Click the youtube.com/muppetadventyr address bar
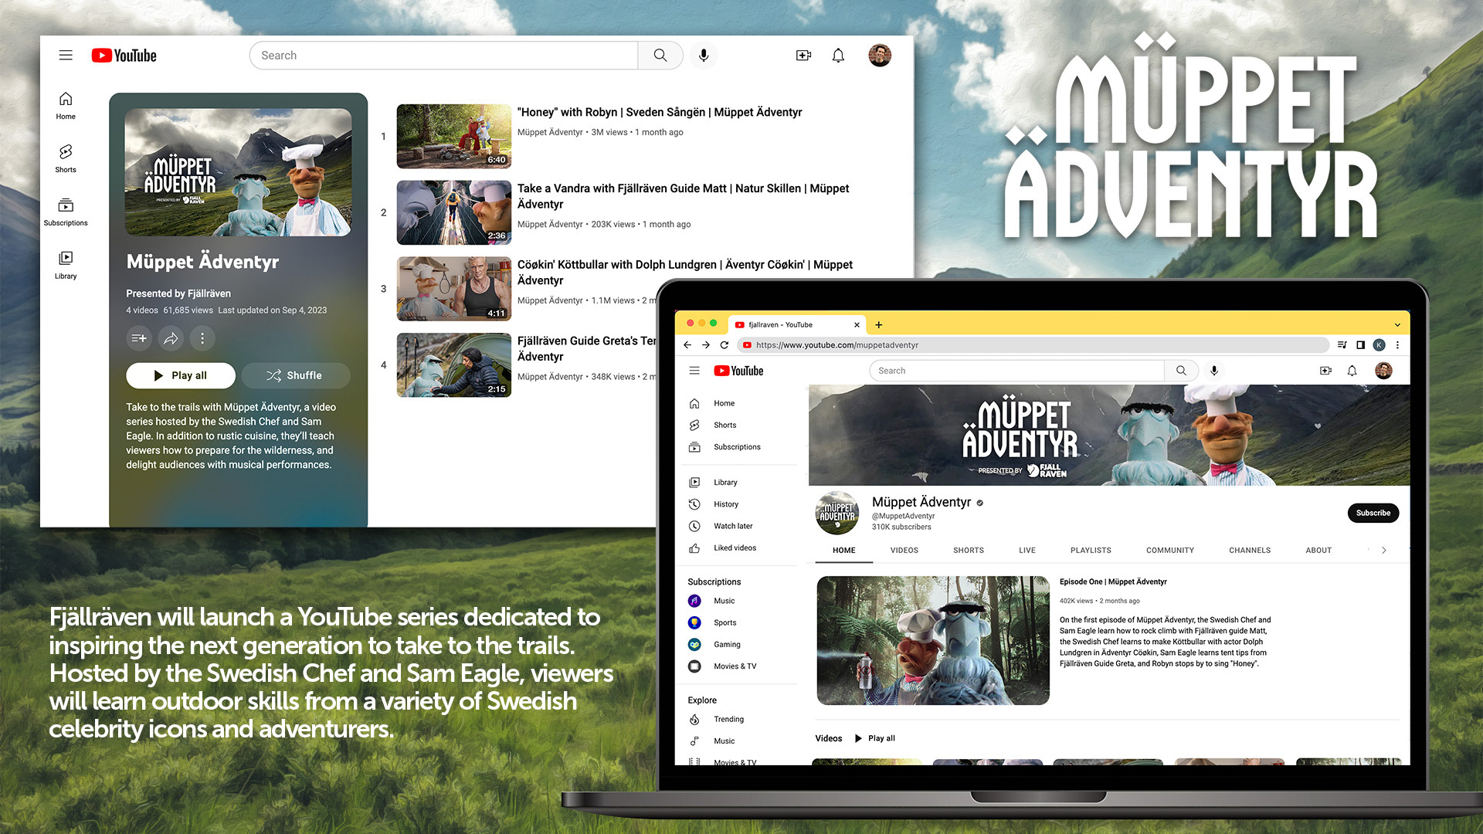 [x=1033, y=345]
